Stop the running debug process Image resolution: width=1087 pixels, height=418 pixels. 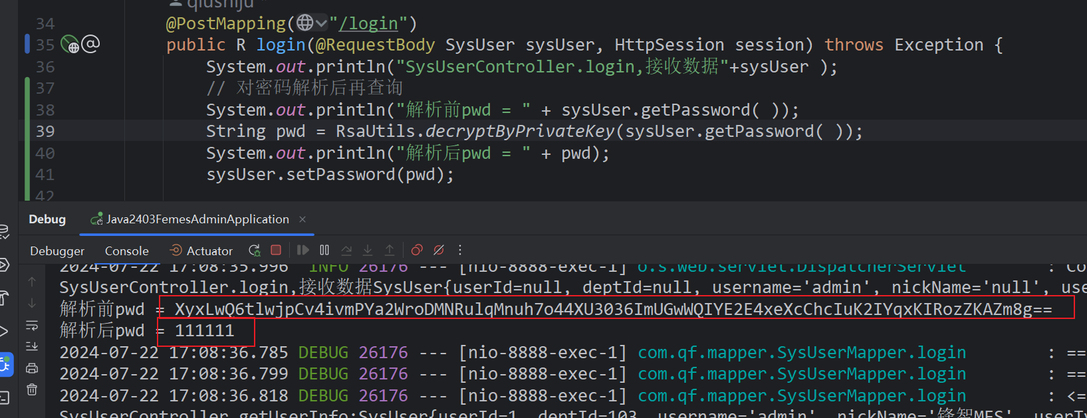click(276, 250)
